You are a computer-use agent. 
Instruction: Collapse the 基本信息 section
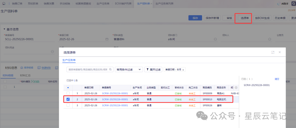tap(4, 29)
